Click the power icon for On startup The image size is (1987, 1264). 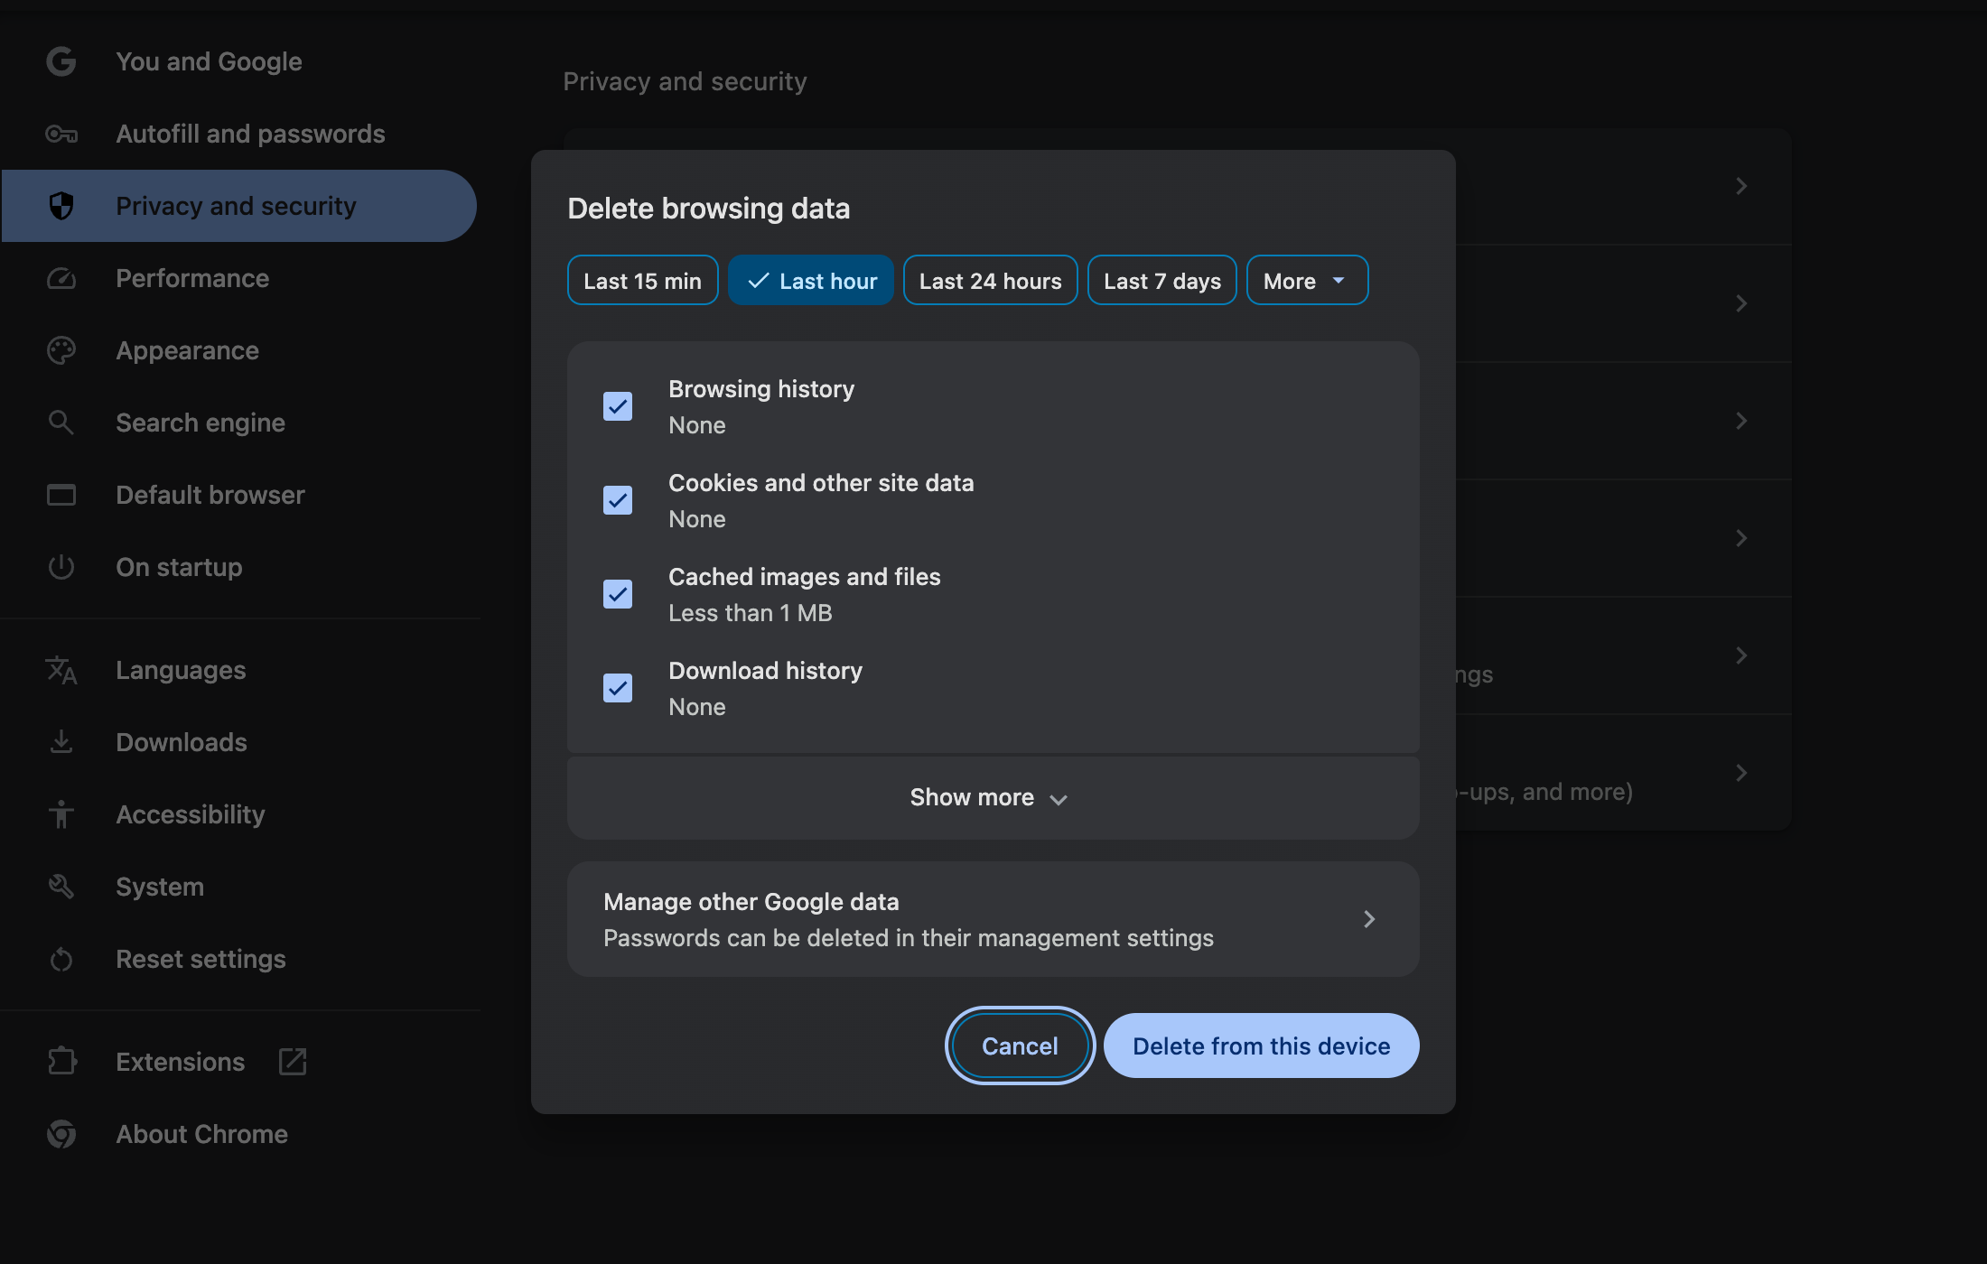click(61, 567)
